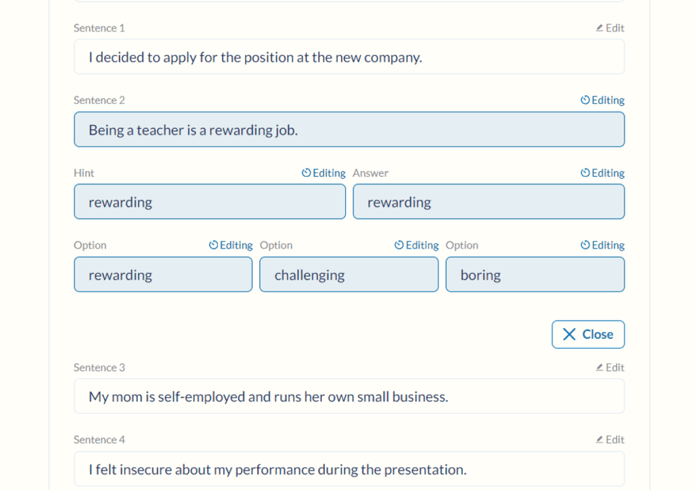Select the option field containing boring
The image size is (697, 490).
pos(535,274)
